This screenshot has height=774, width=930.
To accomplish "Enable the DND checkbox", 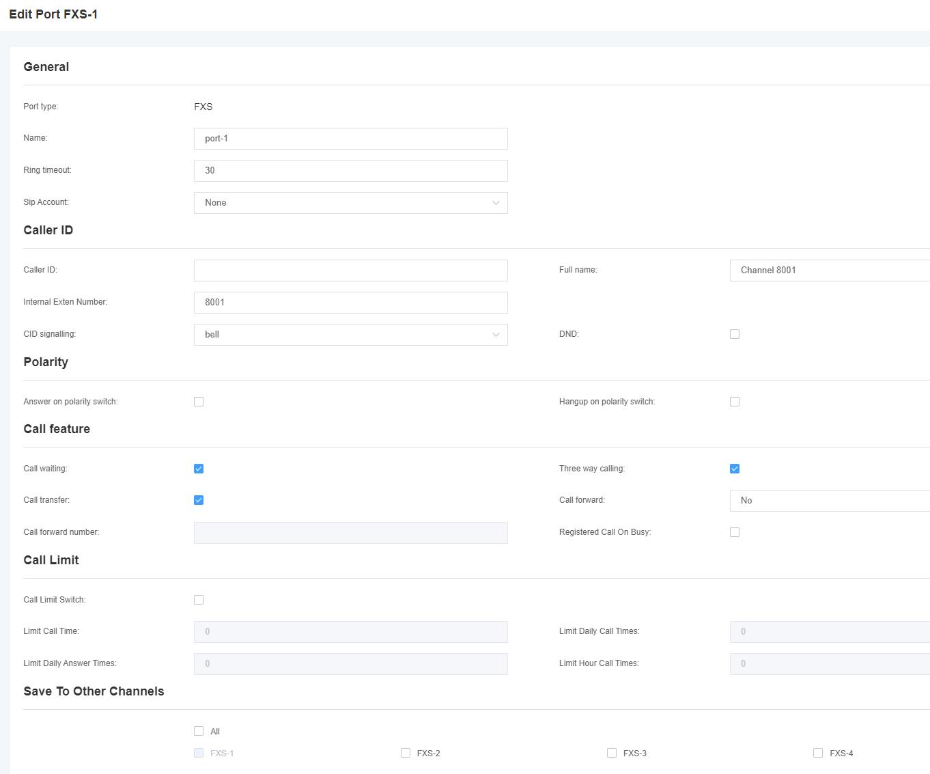I will pyautogui.click(x=735, y=334).
